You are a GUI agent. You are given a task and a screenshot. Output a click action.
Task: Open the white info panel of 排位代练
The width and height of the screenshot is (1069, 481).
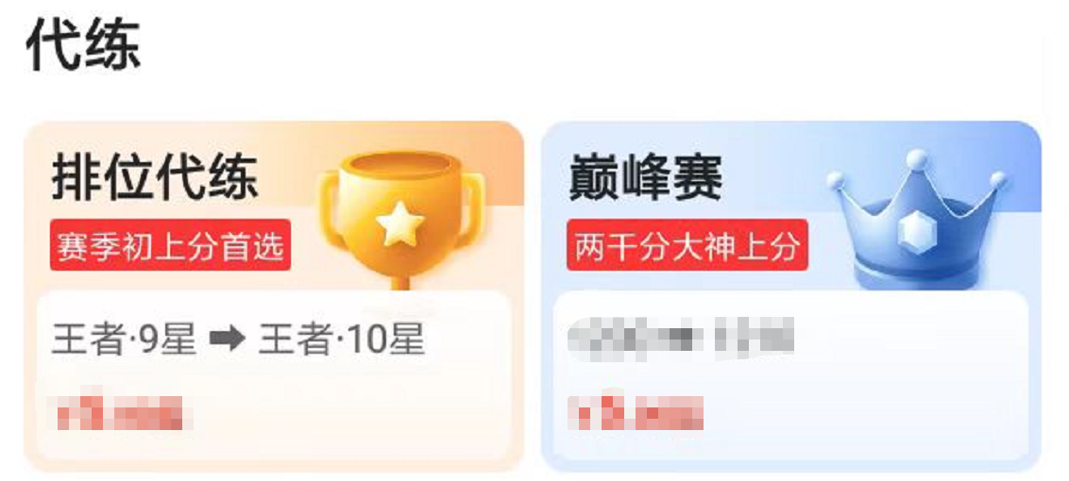point(273,376)
